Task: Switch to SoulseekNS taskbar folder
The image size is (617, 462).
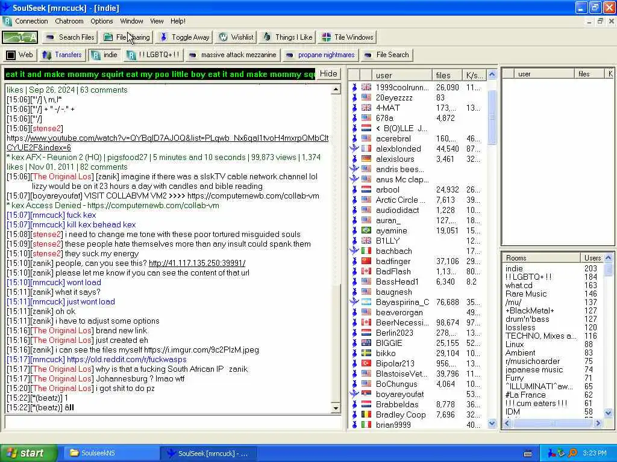Action: click(x=110, y=453)
